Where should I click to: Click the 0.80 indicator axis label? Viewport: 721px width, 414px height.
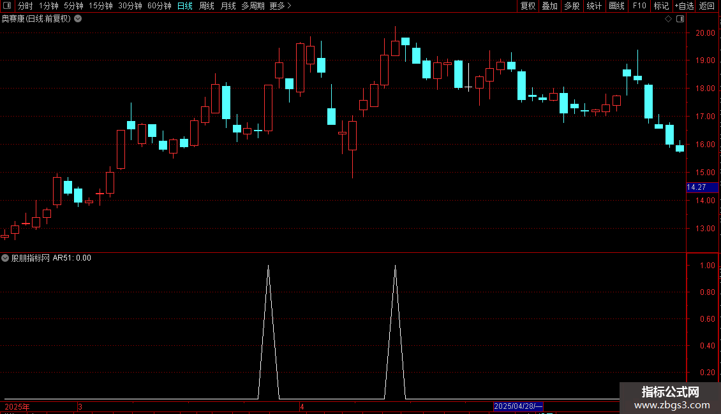click(707, 292)
